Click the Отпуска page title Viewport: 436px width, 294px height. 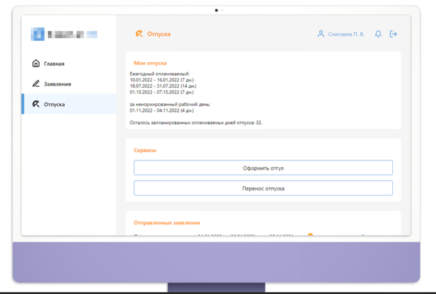[x=159, y=34]
